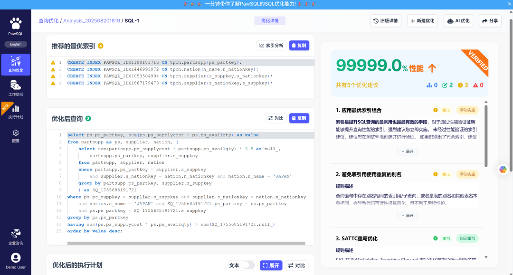The height and width of the screenshot is (275, 513).
Task: Open 旧版详情 history view
Action: click(386, 20)
